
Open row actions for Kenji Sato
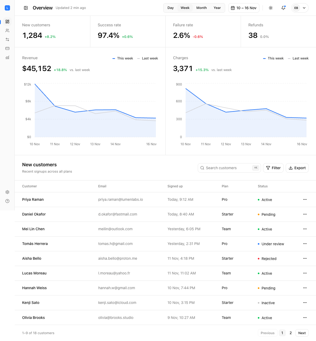point(305,303)
